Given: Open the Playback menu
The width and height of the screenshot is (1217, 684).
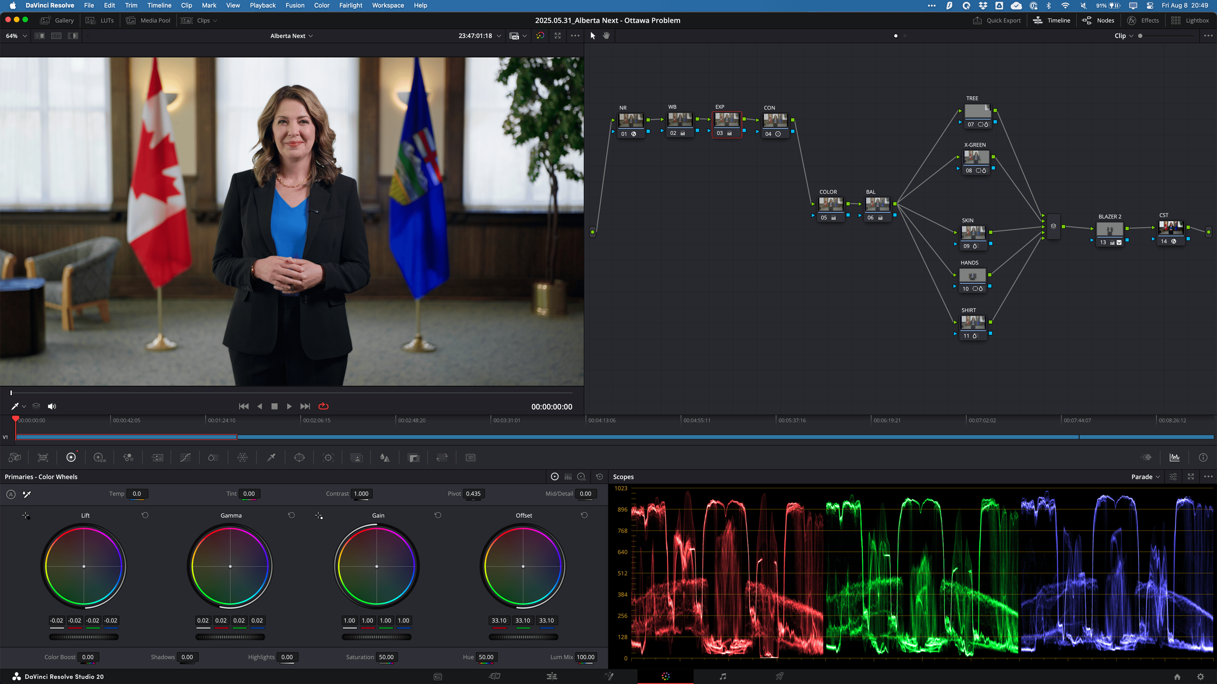Looking at the screenshot, I should 262,5.
